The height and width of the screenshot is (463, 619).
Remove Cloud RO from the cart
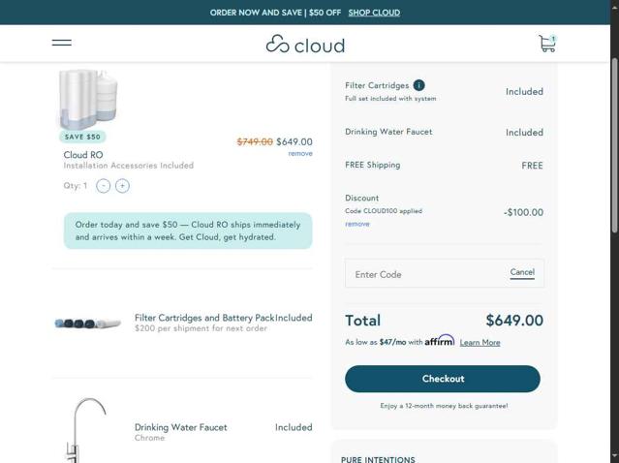(300, 154)
